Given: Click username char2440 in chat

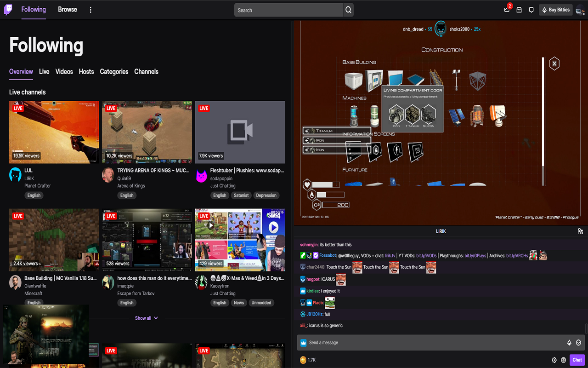Looking at the screenshot, I should point(315,267).
